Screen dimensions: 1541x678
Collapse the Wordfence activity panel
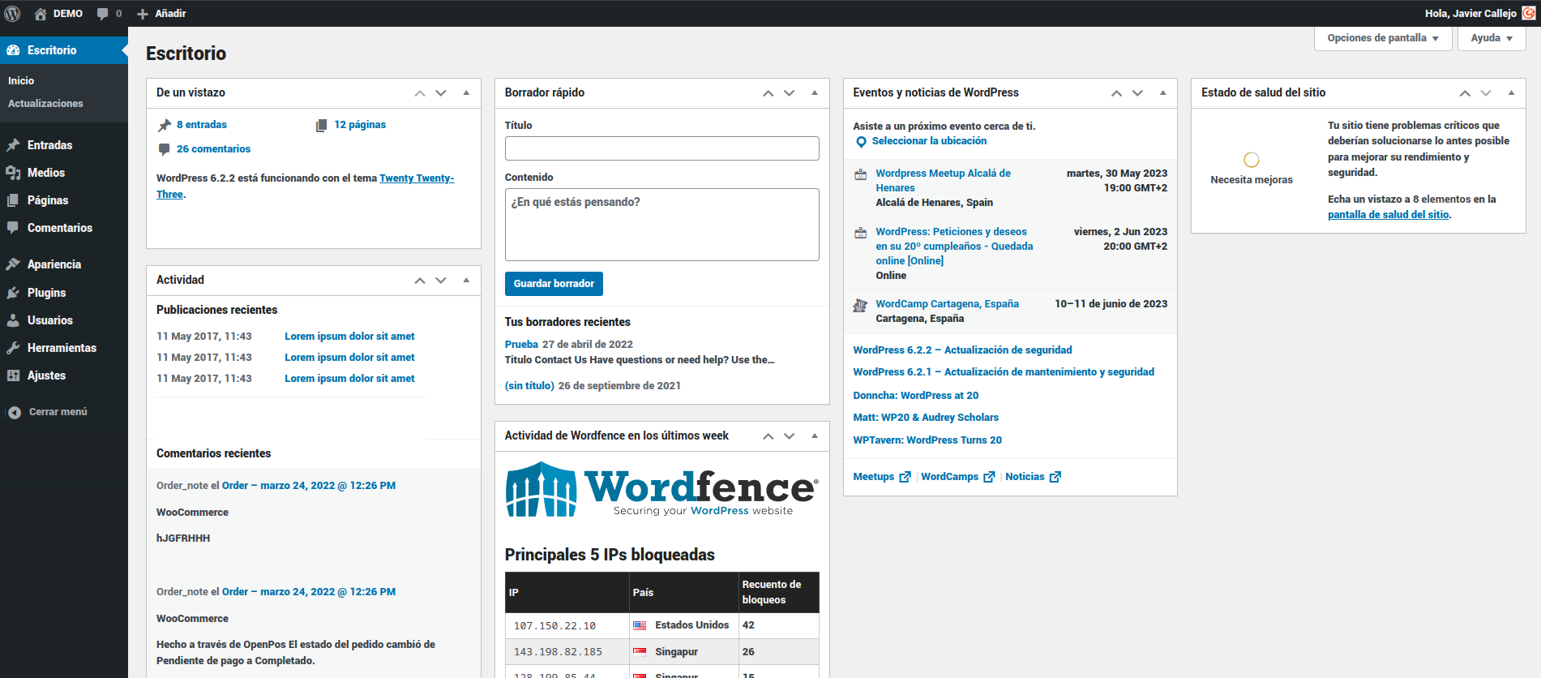[x=815, y=436]
